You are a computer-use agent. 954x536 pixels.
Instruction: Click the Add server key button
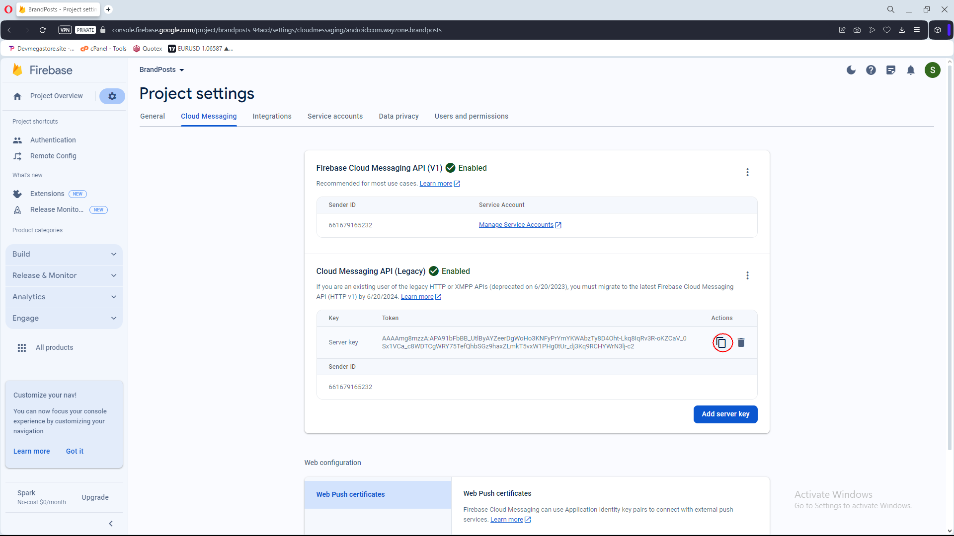(725, 414)
